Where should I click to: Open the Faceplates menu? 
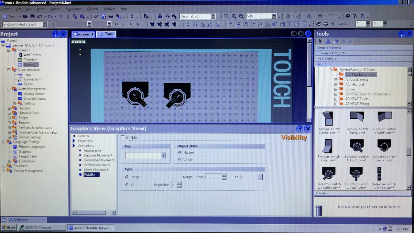click(x=73, y=9)
